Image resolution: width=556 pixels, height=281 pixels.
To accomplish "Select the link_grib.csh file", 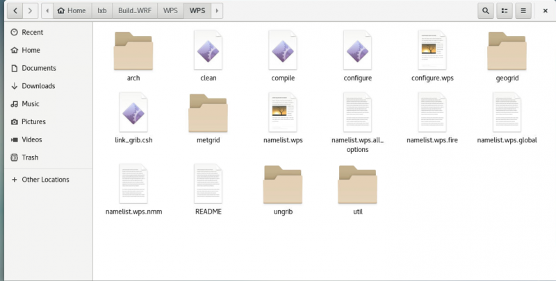I will [x=133, y=112].
